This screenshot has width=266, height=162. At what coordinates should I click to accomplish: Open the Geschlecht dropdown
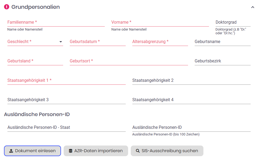(35, 42)
